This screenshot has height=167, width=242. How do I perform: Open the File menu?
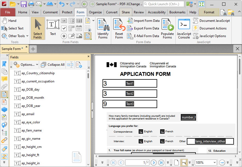(x=8, y=12)
